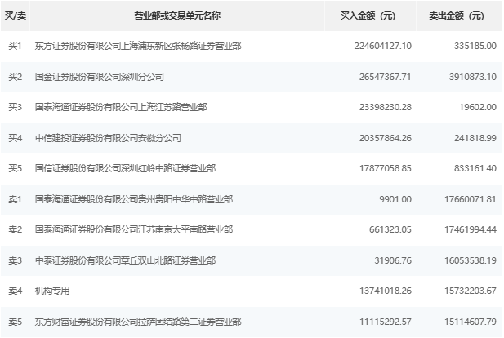This screenshot has width=504, height=338.
Task: Click the 营业部或交易单元名称 column header
Action: click(177, 16)
